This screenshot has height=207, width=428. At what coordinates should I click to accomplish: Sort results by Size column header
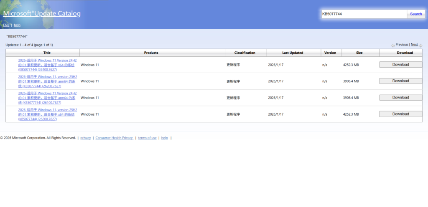tap(359, 53)
